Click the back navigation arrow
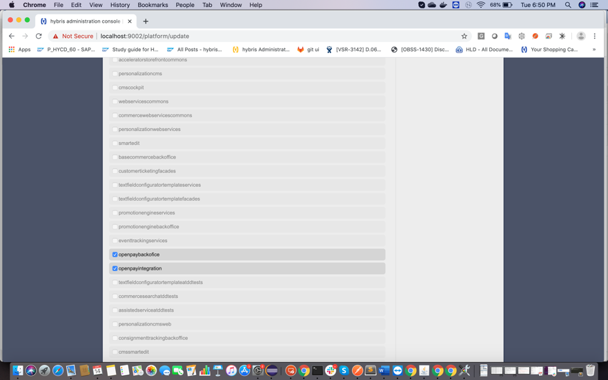 (12, 36)
